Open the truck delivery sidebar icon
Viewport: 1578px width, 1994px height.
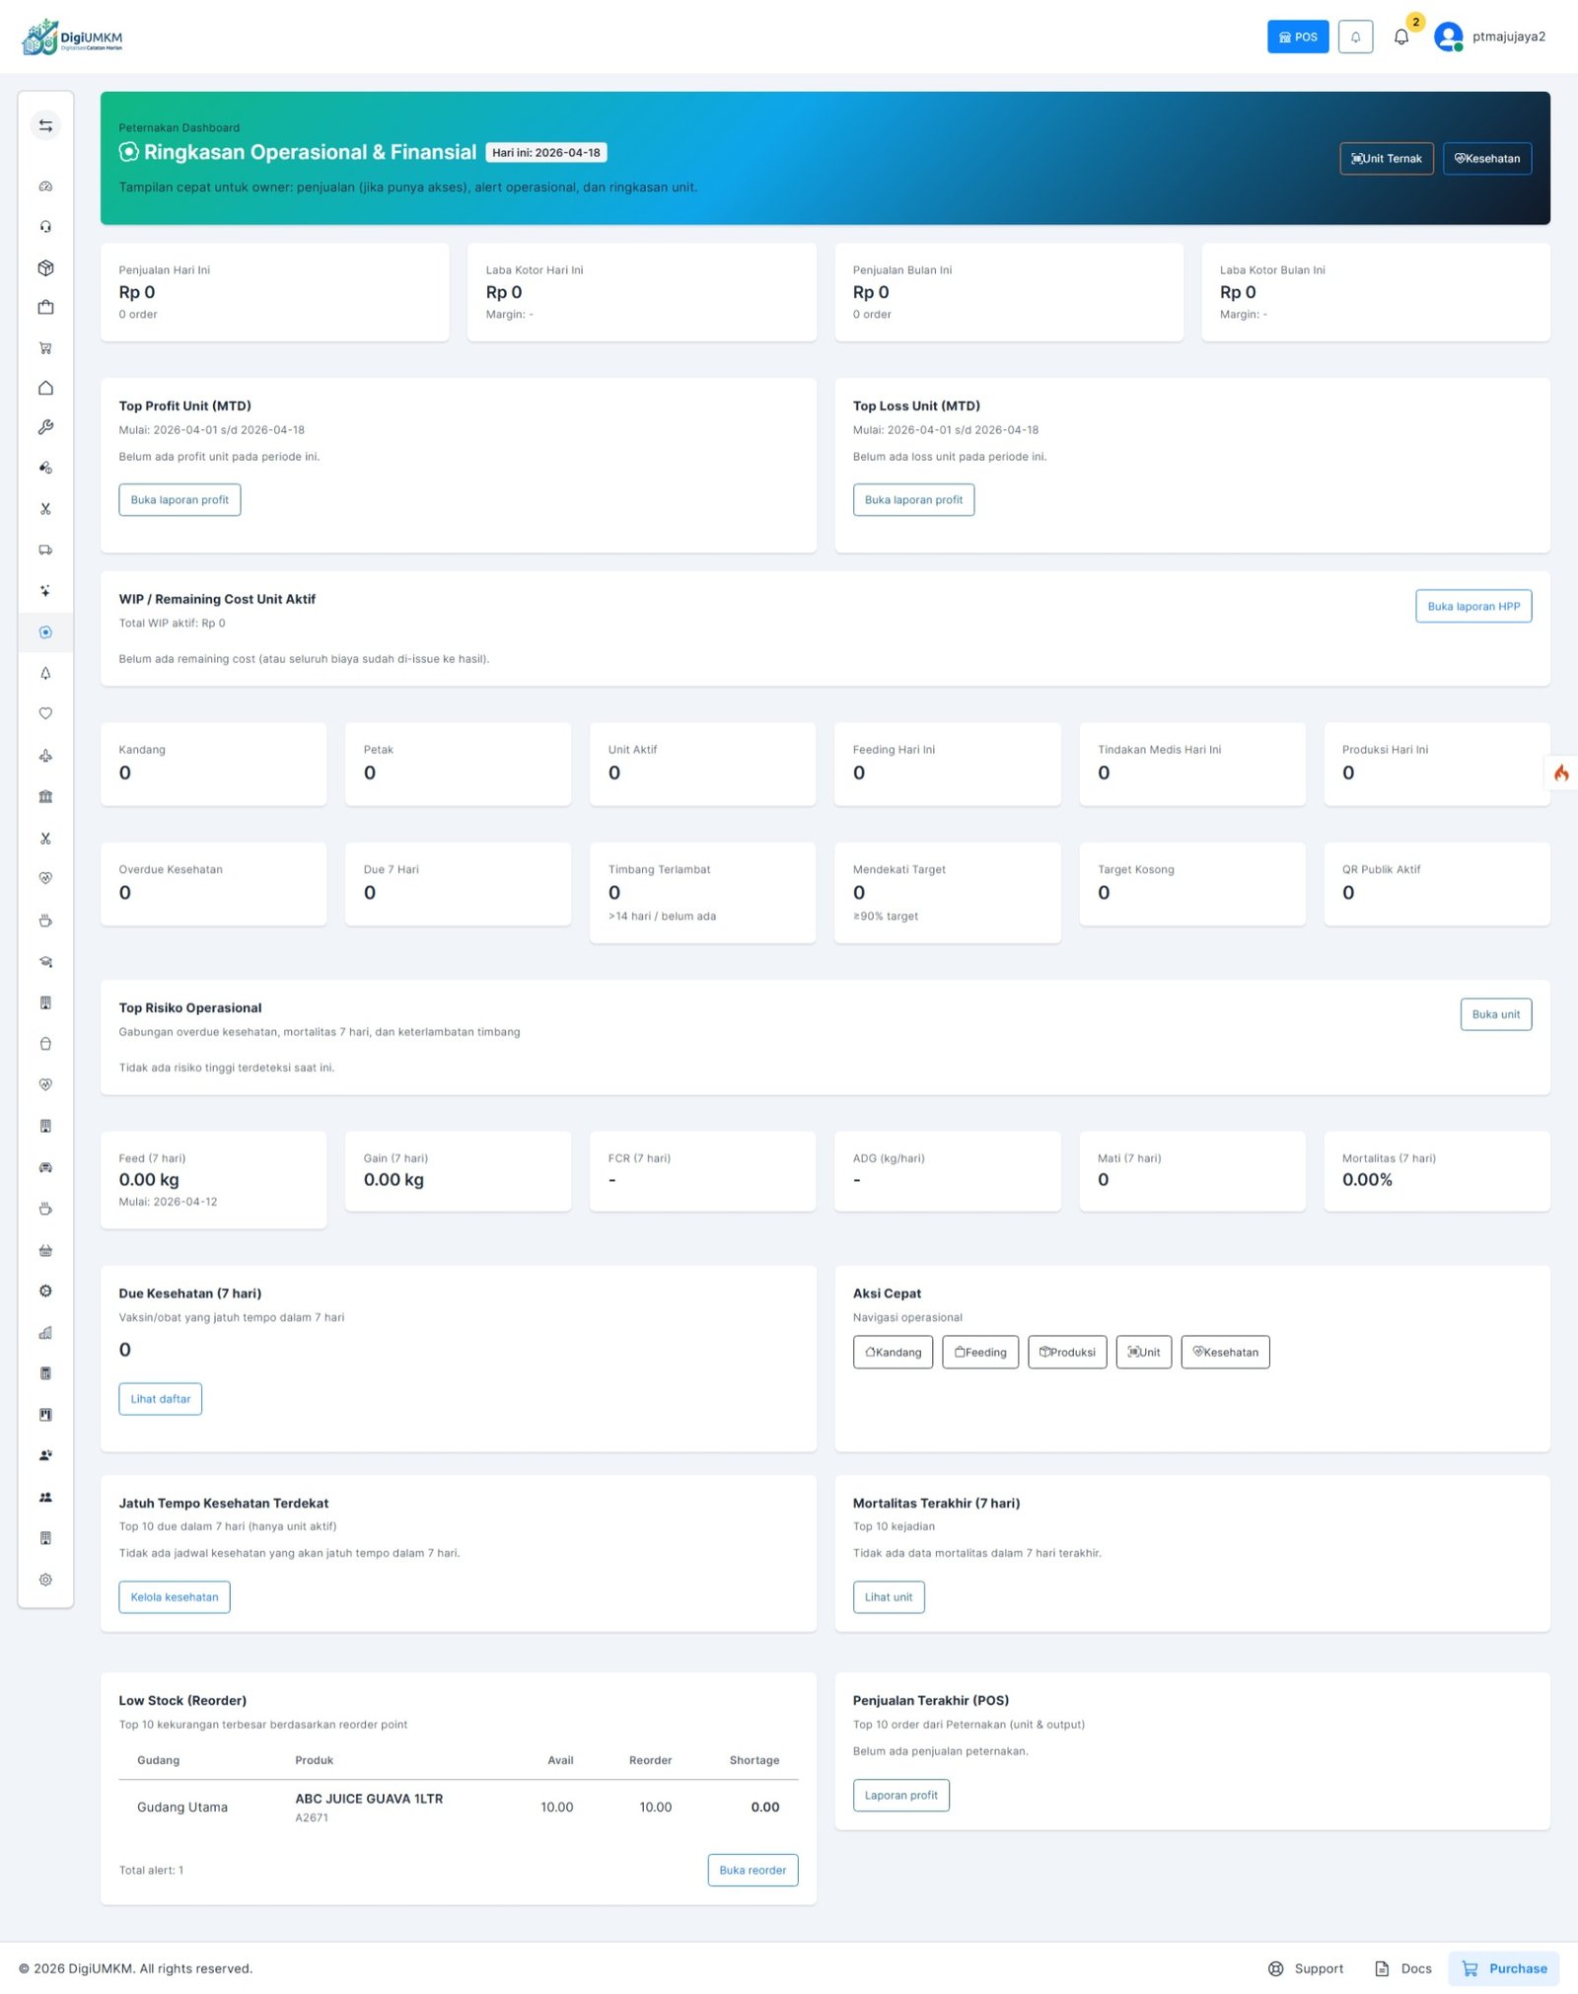[x=45, y=550]
